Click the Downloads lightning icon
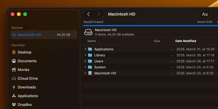 pyautogui.click(x=14, y=87)
